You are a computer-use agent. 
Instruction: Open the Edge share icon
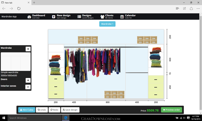[191, 9]
